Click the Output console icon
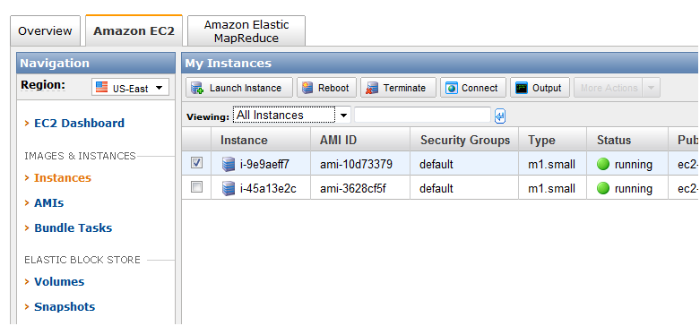The width and height of the screenshot is (700, 326). pos(522,88)
